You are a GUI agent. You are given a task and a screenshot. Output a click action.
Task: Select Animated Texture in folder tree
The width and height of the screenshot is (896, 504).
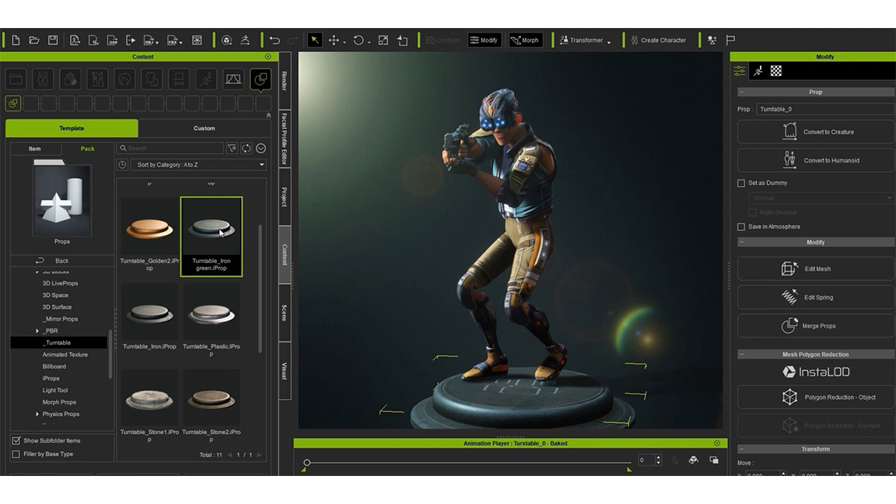click(x=65, y=355)
